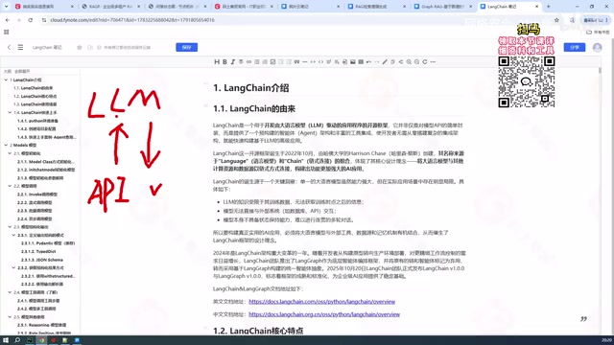Click the quote floating button at bottom right
The height and width of the screenshot is (345, 614).
click(x=583, y=319)
